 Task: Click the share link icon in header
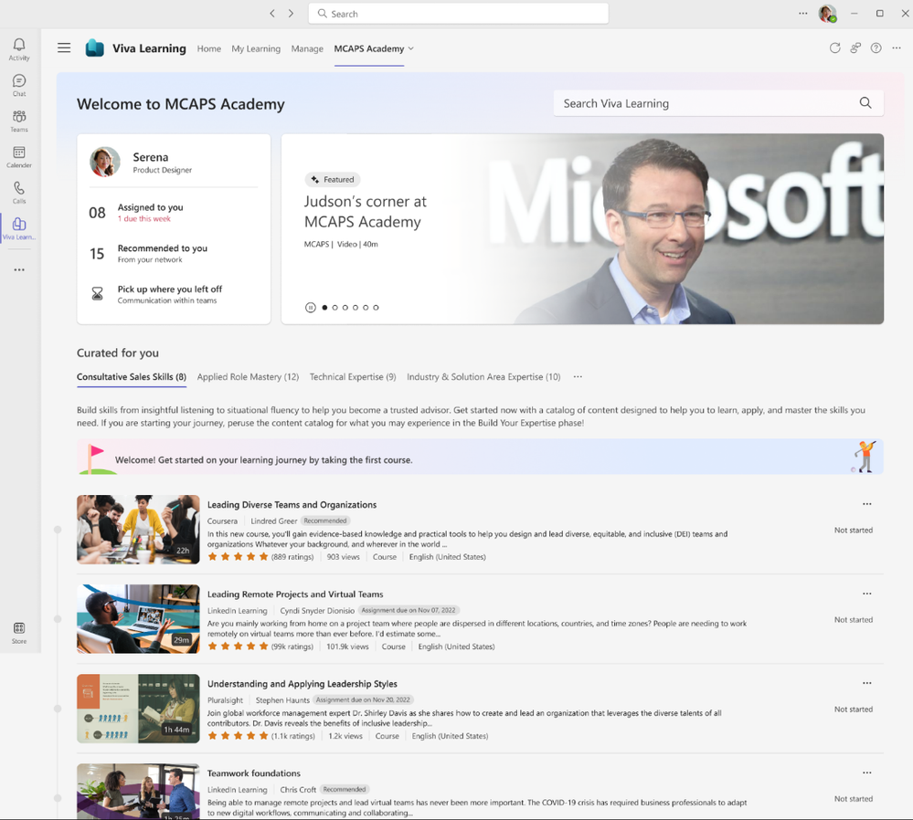[x=855, y=48]
